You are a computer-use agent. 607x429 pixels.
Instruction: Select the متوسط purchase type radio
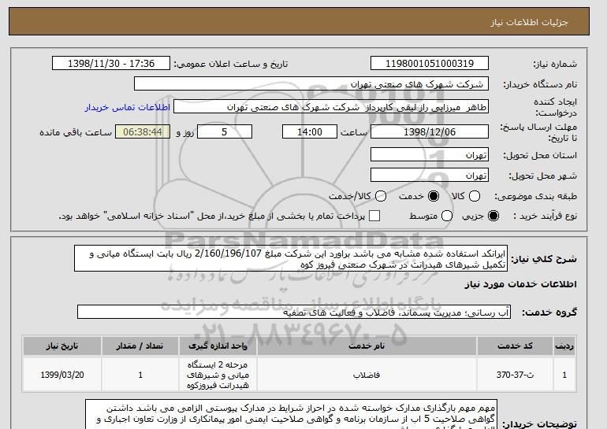click(x=447, y=216)
